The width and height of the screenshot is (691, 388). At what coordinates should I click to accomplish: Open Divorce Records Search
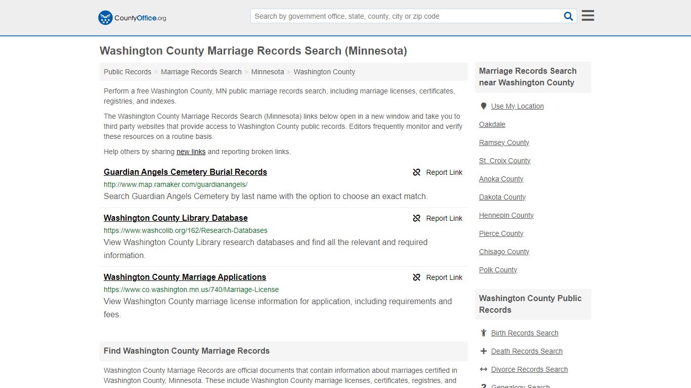[529, 369]
